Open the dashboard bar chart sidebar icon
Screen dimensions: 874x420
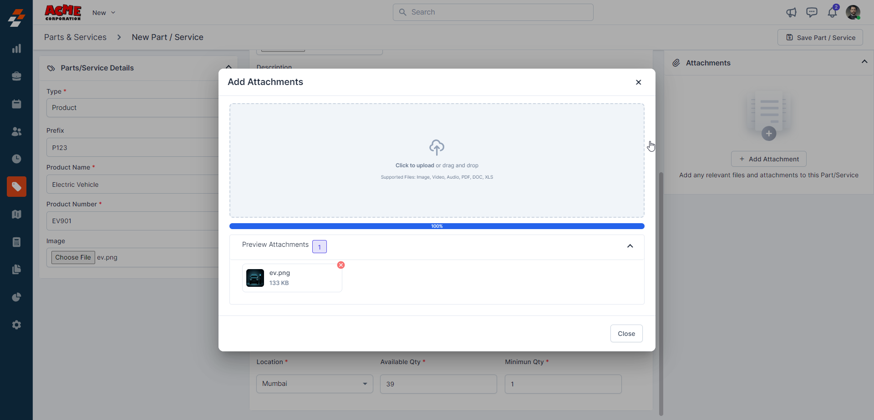[16, 49]
